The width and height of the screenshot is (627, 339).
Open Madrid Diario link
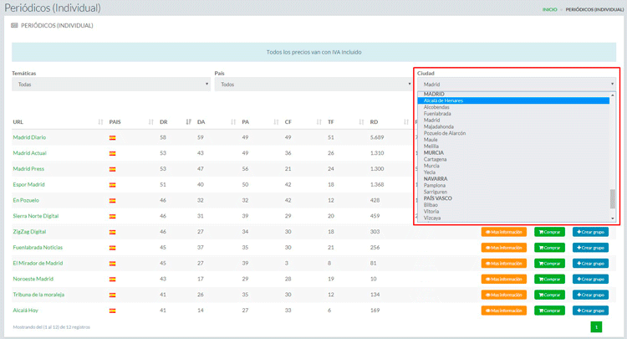click(x=29, y=137)
